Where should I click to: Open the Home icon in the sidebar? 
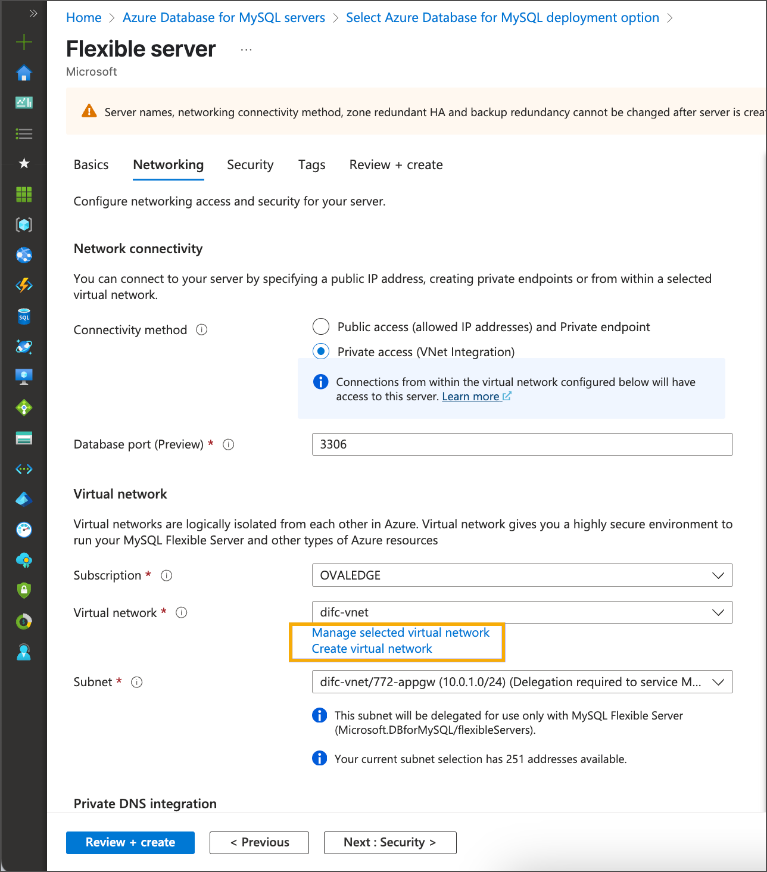(24, 73)
